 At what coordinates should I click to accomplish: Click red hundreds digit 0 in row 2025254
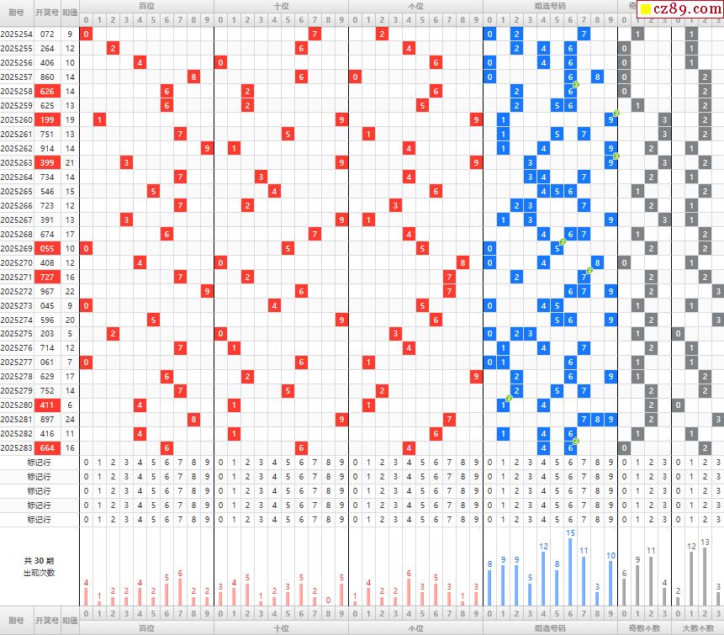point(86,34)
